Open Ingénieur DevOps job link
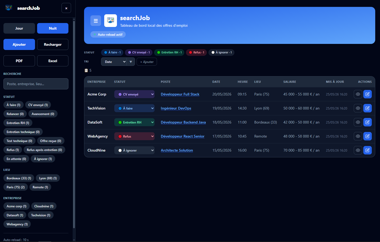 pos(176,108)
